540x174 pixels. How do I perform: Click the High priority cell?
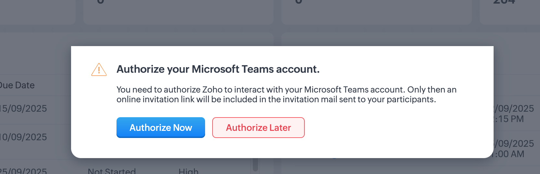188,171
